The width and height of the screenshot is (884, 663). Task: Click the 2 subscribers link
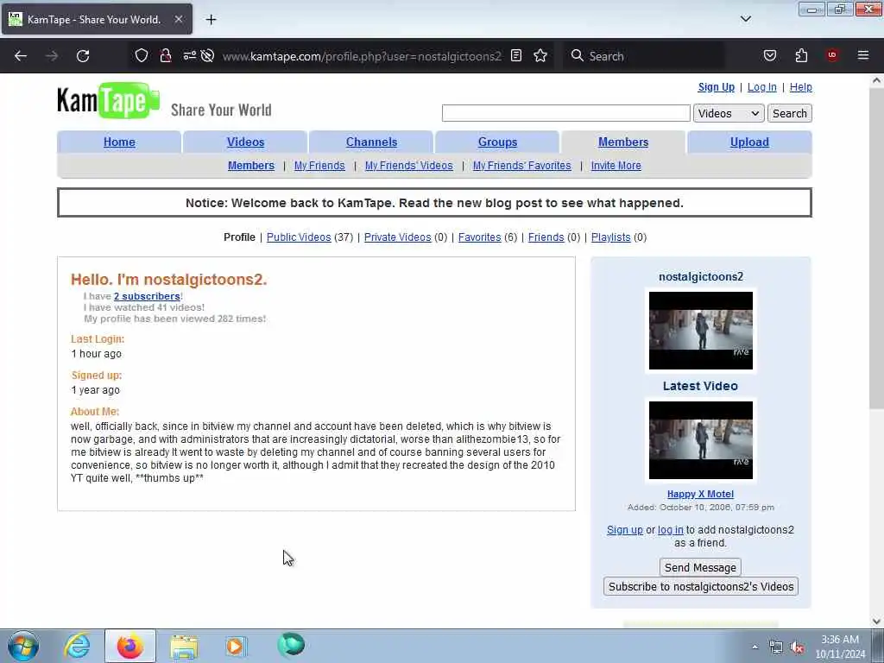pyautogui.click(x=147, y=297)
